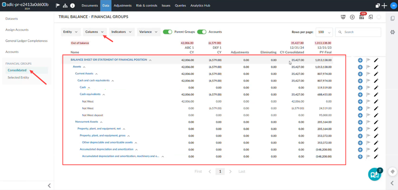Screen dimensions: 398x190
Task: Open the Risk & controls tab
Action: (x=147, y=5)
